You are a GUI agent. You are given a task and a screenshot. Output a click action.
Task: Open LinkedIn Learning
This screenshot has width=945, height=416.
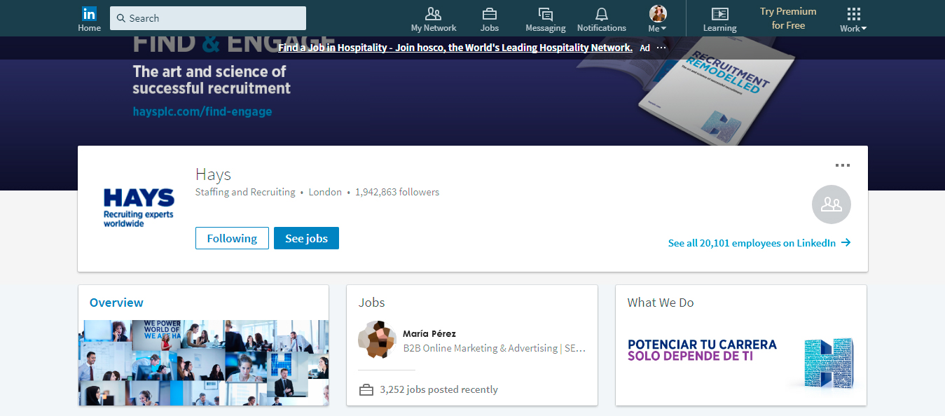719,14
